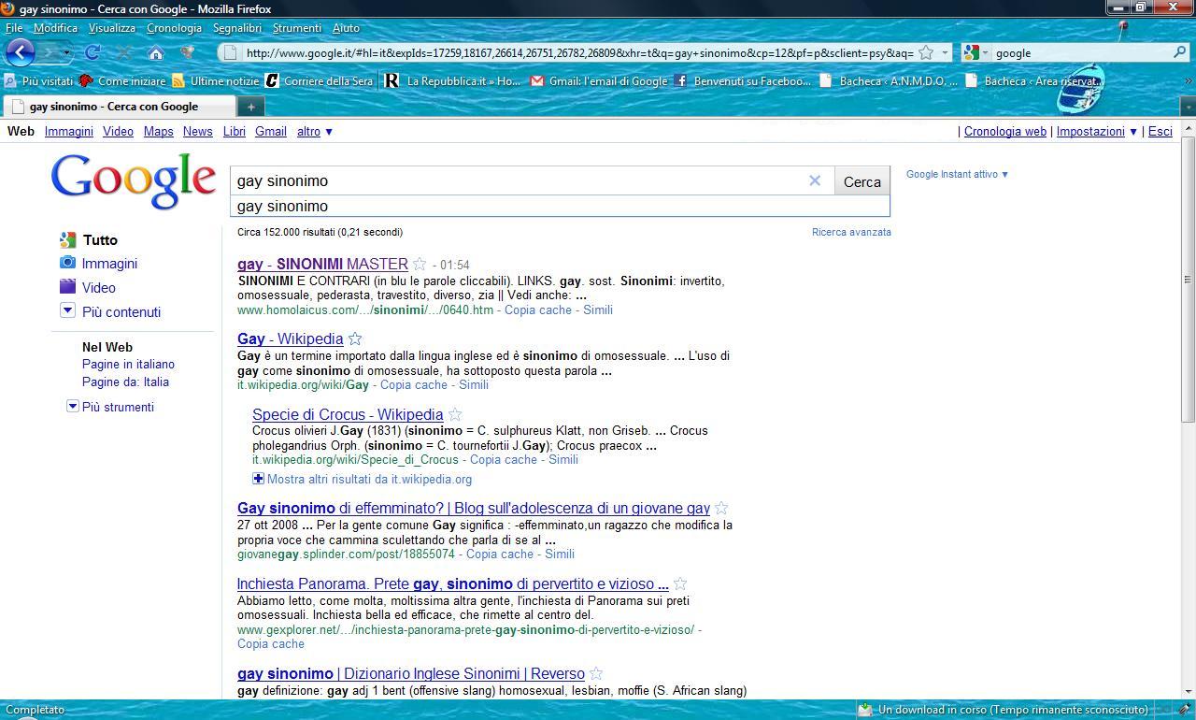Open the Cronologia menu
Screen dimensions: 1196x720
[174, 28]
